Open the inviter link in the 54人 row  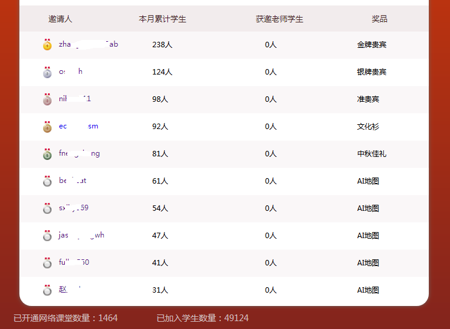tap(73, 208)
